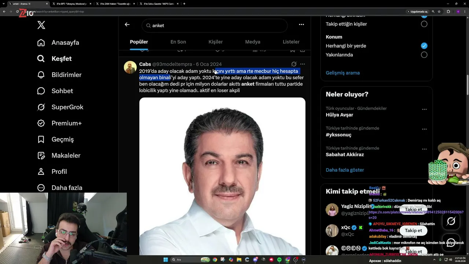Open the 6 Oca 2024 post date
469x264 pixels.
(209, 64)
